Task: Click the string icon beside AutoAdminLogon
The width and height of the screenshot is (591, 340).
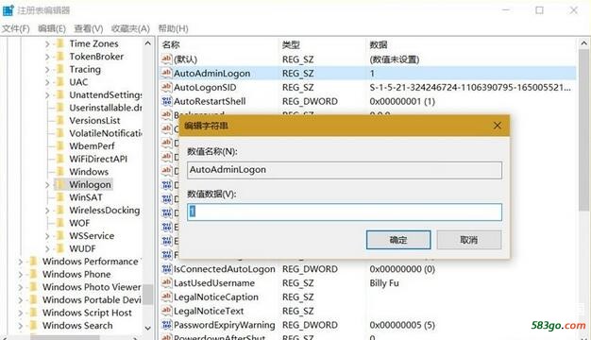Action: (166, 73)
